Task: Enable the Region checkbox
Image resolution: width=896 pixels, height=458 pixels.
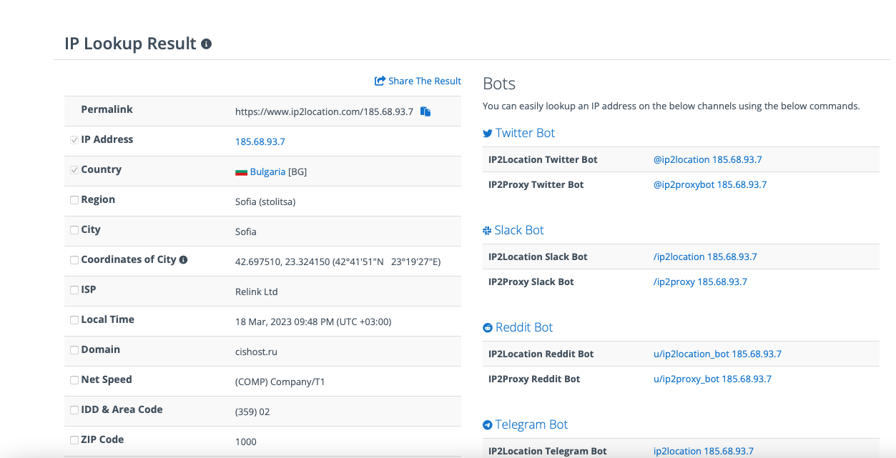Action: tap(74, 200)
